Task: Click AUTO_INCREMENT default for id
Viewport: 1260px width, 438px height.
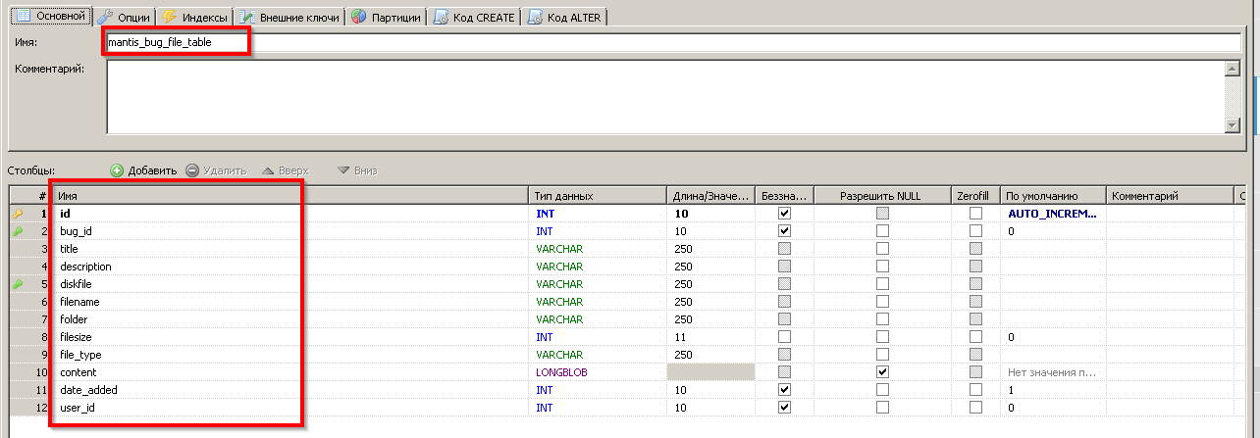Action: point(1054,213)
